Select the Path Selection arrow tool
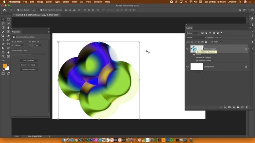 click(3, 48)
